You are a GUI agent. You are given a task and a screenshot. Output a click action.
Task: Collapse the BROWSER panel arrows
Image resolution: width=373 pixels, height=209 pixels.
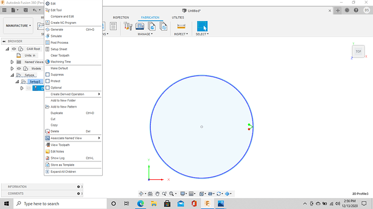4,41
